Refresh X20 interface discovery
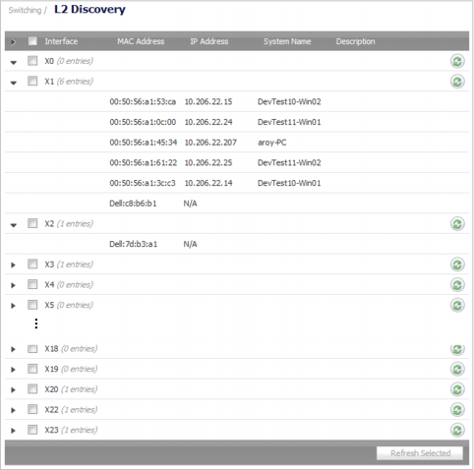This screenshot has height=470, width=474. coord(457,389)
